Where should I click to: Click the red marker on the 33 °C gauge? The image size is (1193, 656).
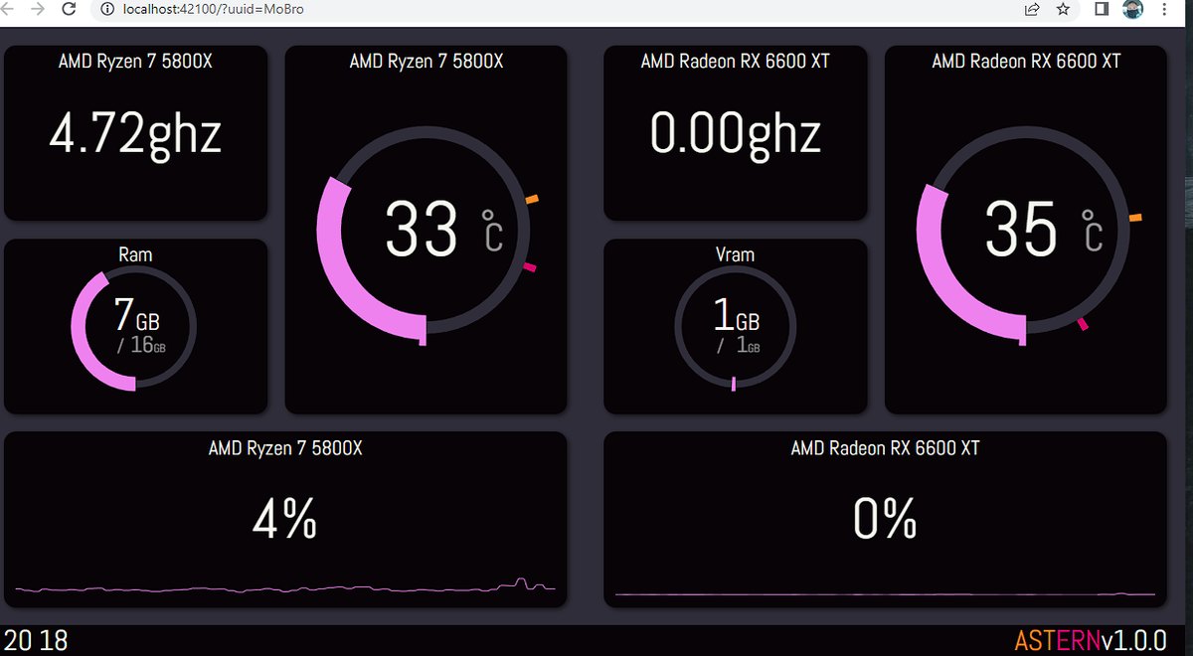530,266
